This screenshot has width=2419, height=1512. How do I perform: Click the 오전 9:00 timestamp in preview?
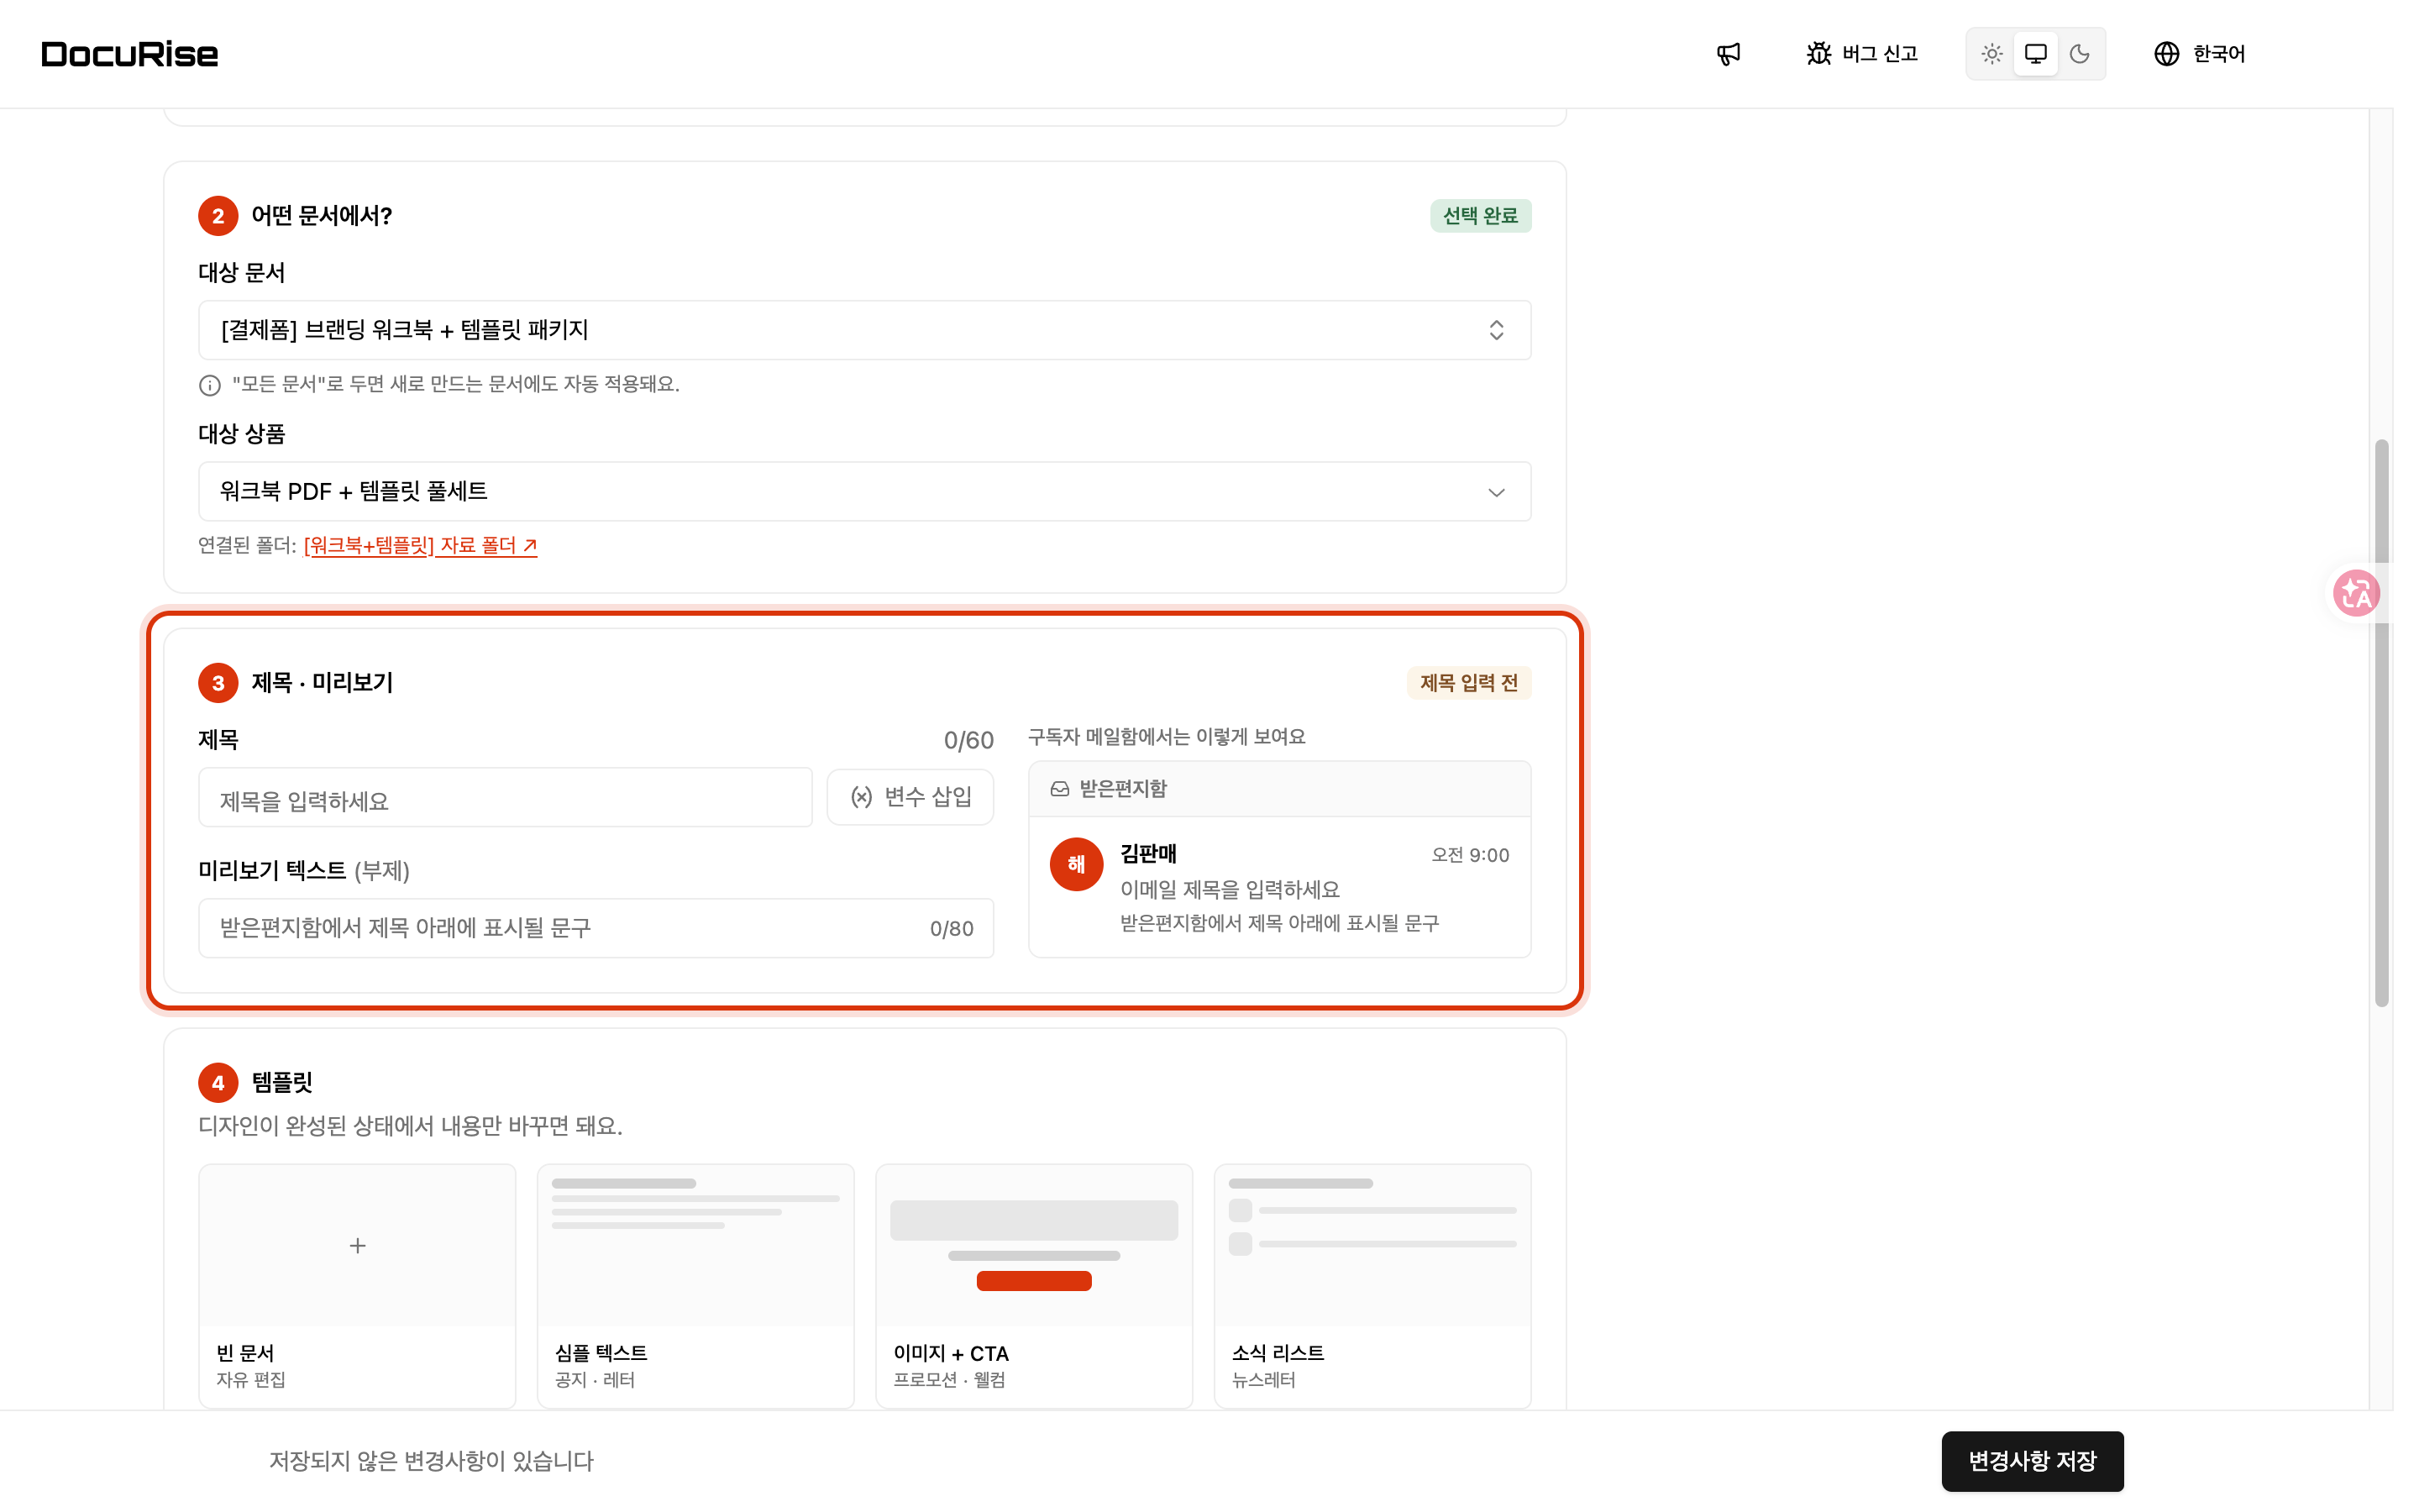pos(1469,855)
